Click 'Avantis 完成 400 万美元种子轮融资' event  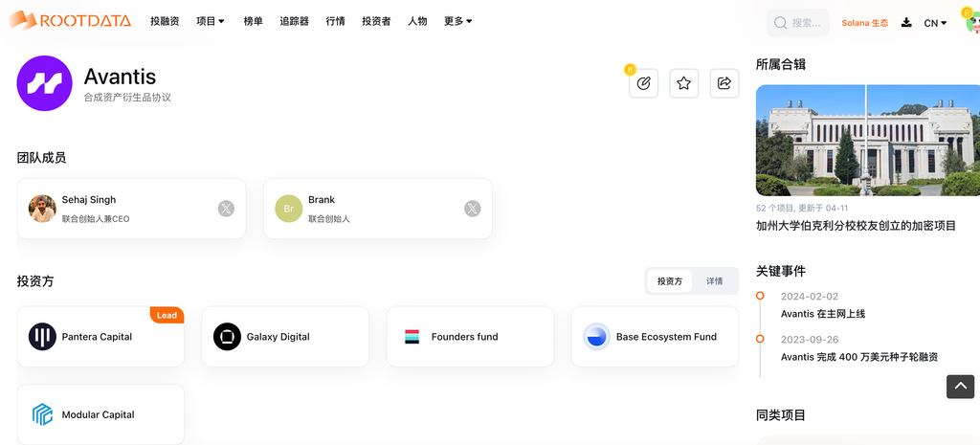pos(859,357)
